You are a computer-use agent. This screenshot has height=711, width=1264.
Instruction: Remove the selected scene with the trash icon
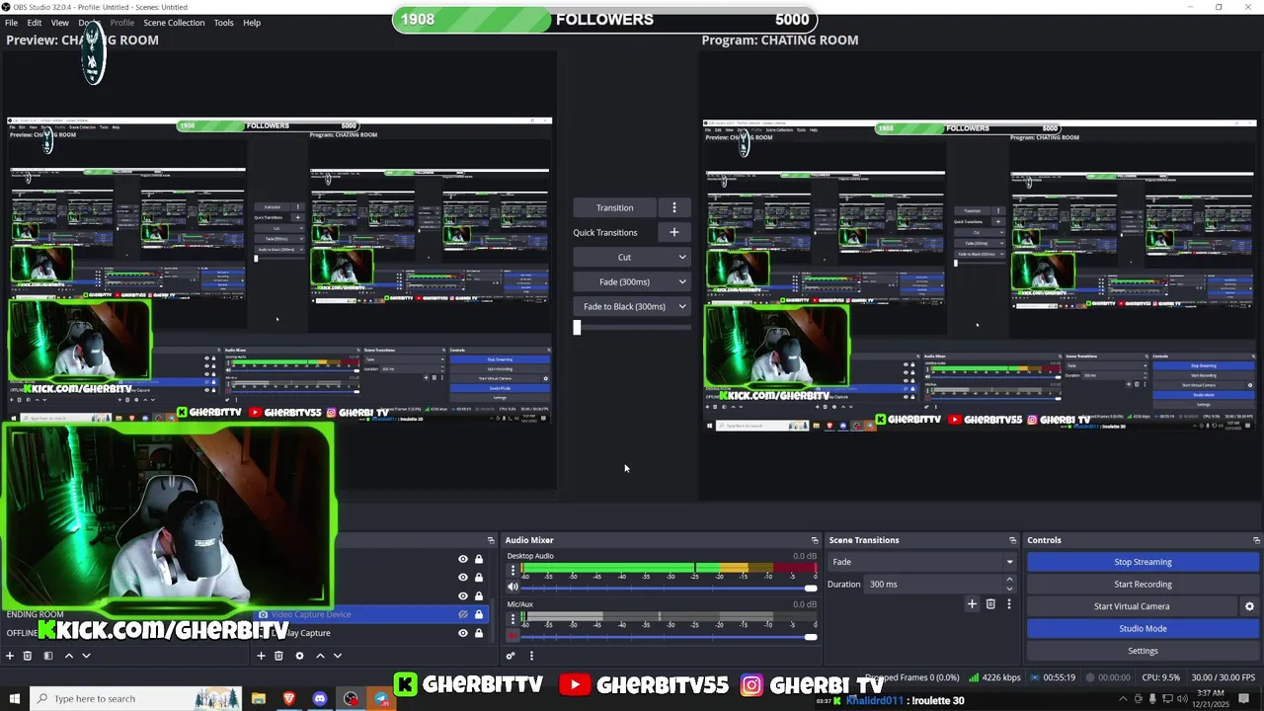click(28, 656)
